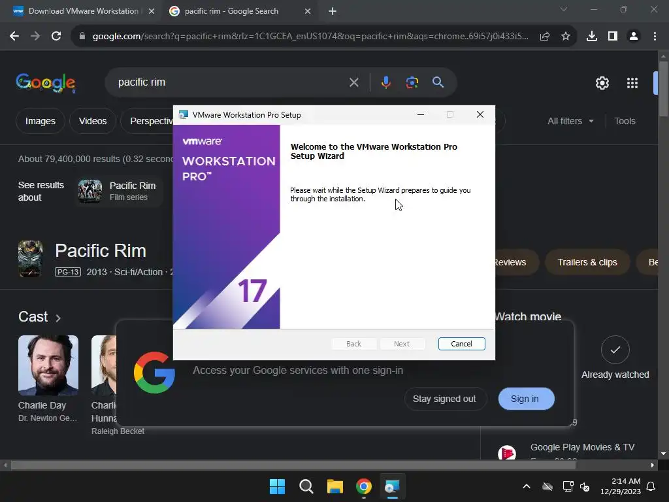Bookmark this page with the star icon
This screenshot has height=502, width=669.
[565, 37]
